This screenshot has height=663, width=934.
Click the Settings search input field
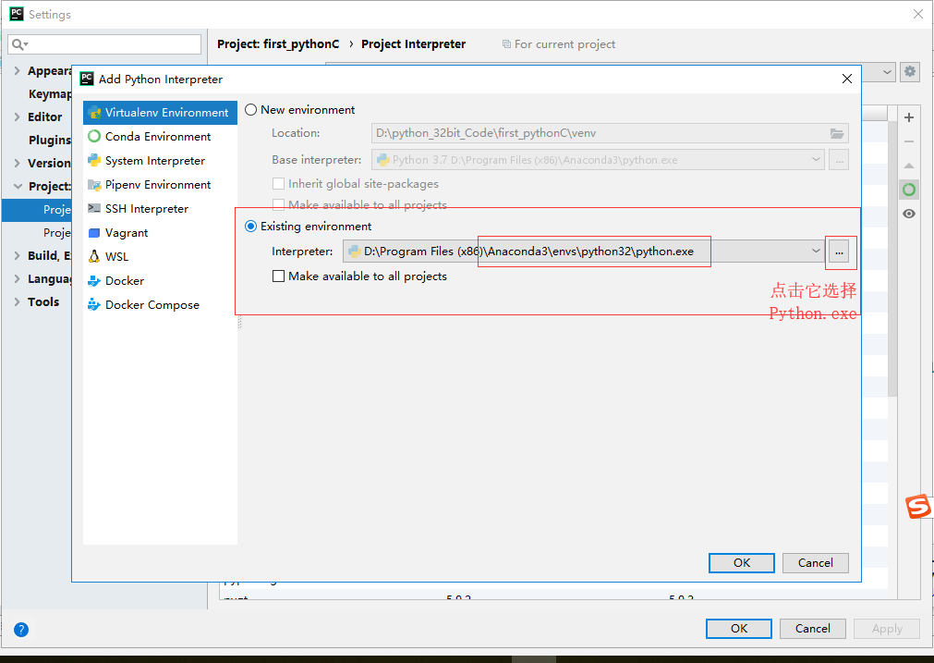(x=104, y=43)
